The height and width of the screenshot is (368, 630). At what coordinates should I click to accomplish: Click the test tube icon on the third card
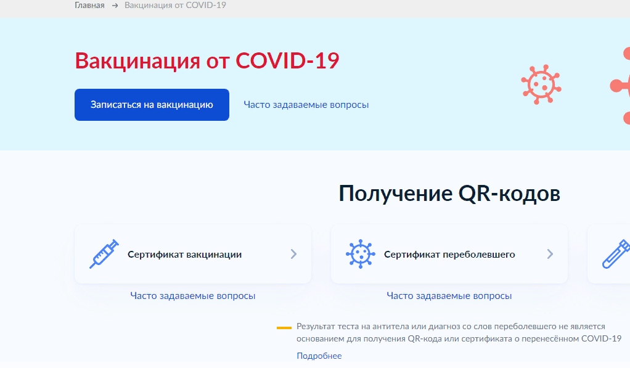(616, 254)
